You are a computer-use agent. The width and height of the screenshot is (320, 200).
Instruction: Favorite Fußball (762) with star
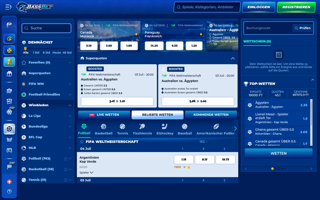pyautogui.click(x=66, y=159)
